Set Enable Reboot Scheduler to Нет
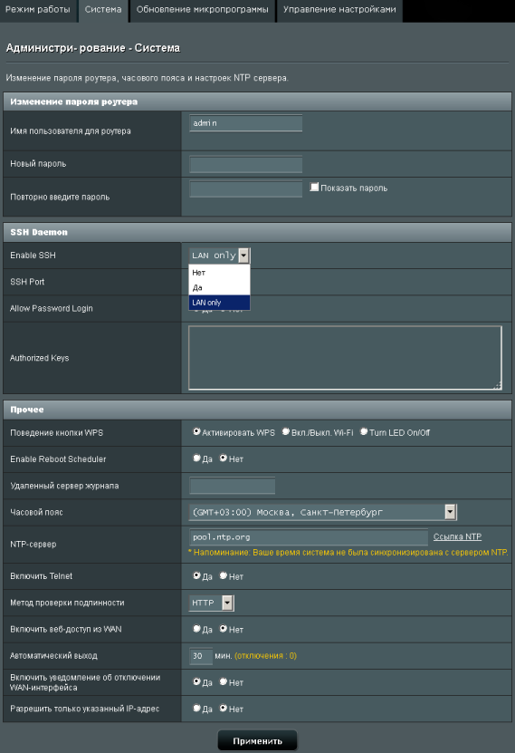This screenshot has width=515, height=753. click(224, 459)
